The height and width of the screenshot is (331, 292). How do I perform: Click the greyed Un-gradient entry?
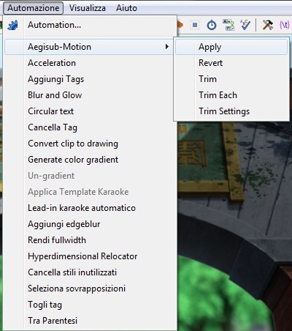pyautogui.click(x=91, y=176)
